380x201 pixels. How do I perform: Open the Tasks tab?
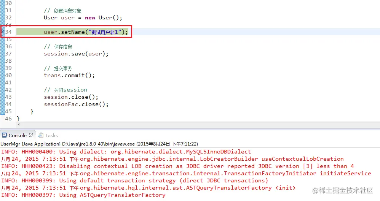[51, 135]
